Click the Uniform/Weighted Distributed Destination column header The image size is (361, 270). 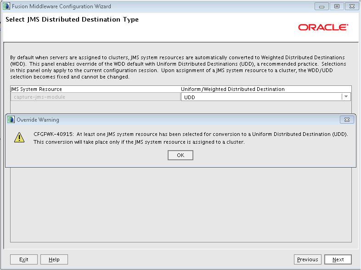tap(232, 89)
